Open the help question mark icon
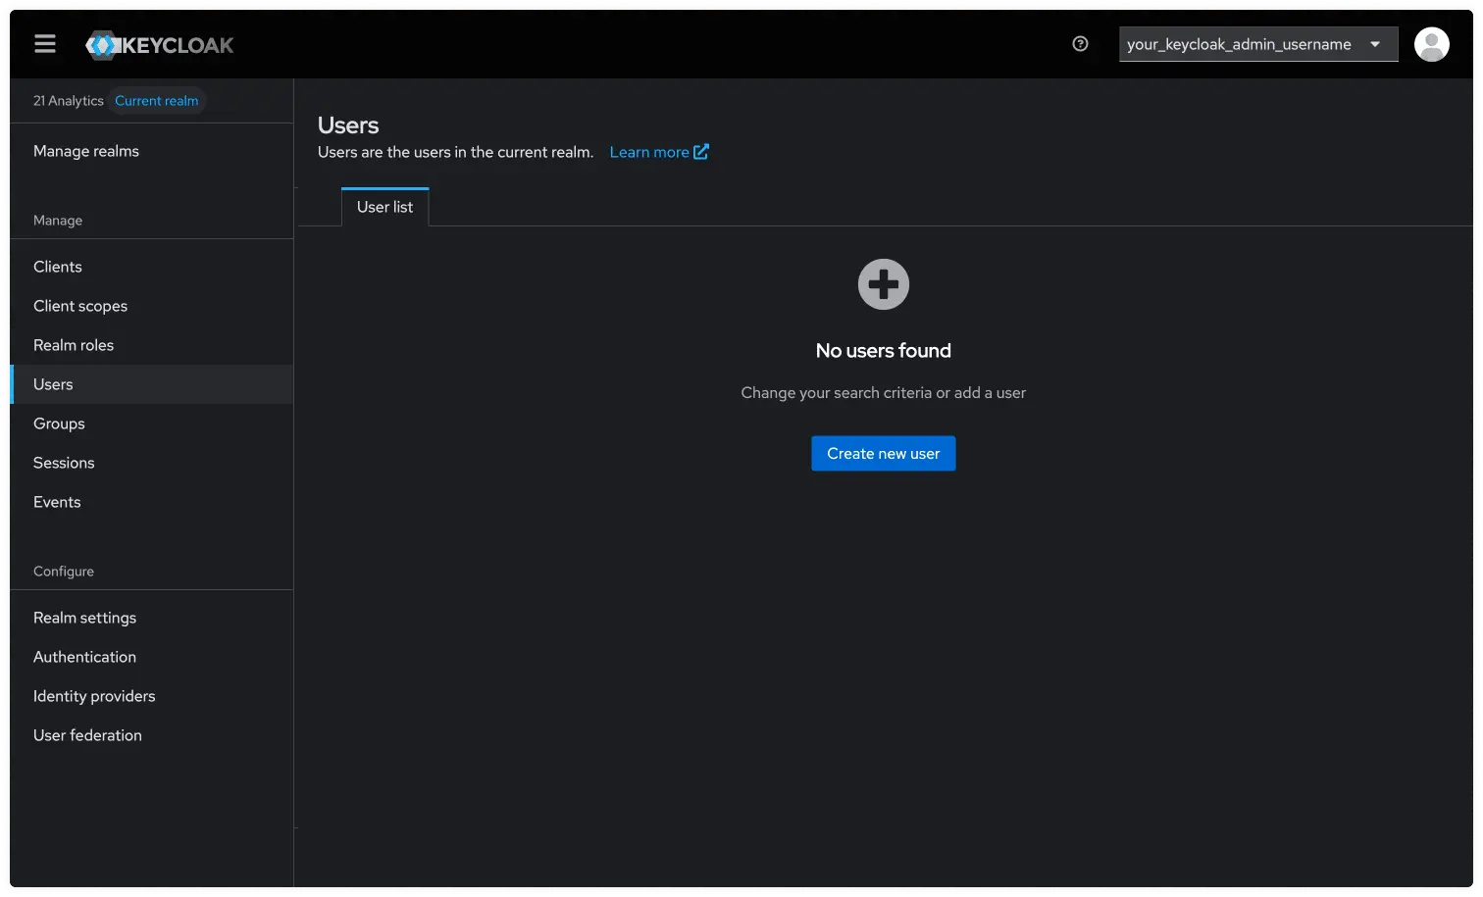Viewport: 1483px width, 897px height. point(1080,44)
